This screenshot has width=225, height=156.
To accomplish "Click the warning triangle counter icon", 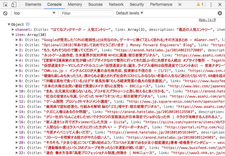I will (x=200, y=4).
